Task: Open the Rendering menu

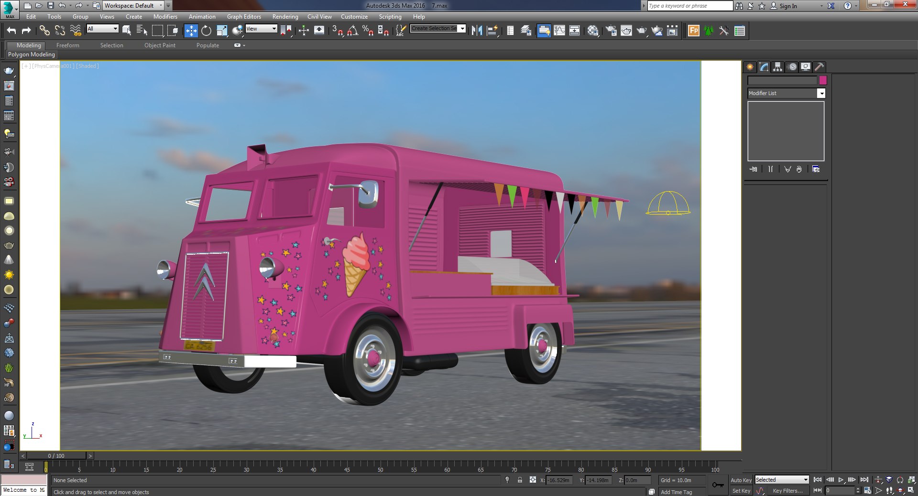Action: [x=285, y=17]
